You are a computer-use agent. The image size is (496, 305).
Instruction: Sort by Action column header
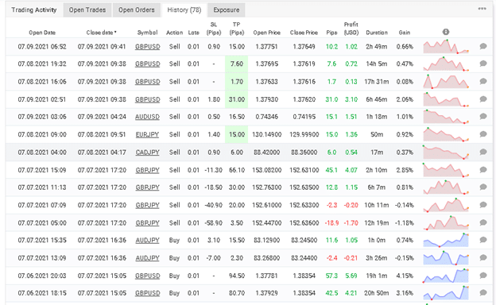[x=174, y=33]
